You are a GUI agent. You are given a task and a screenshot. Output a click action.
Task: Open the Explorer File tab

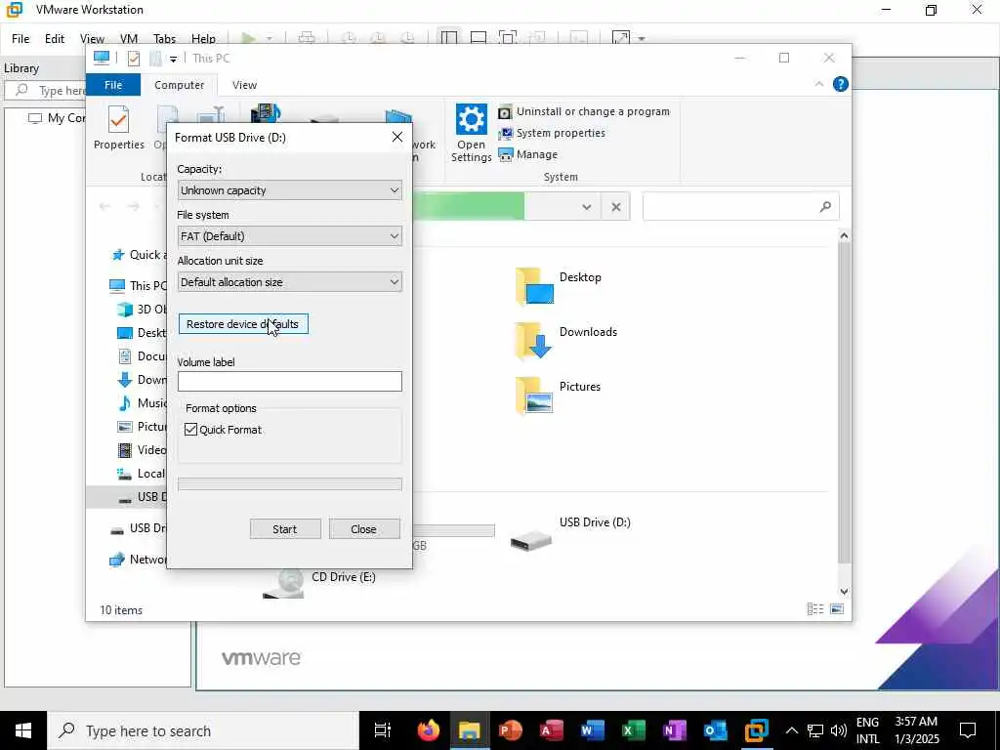(113, 85)
